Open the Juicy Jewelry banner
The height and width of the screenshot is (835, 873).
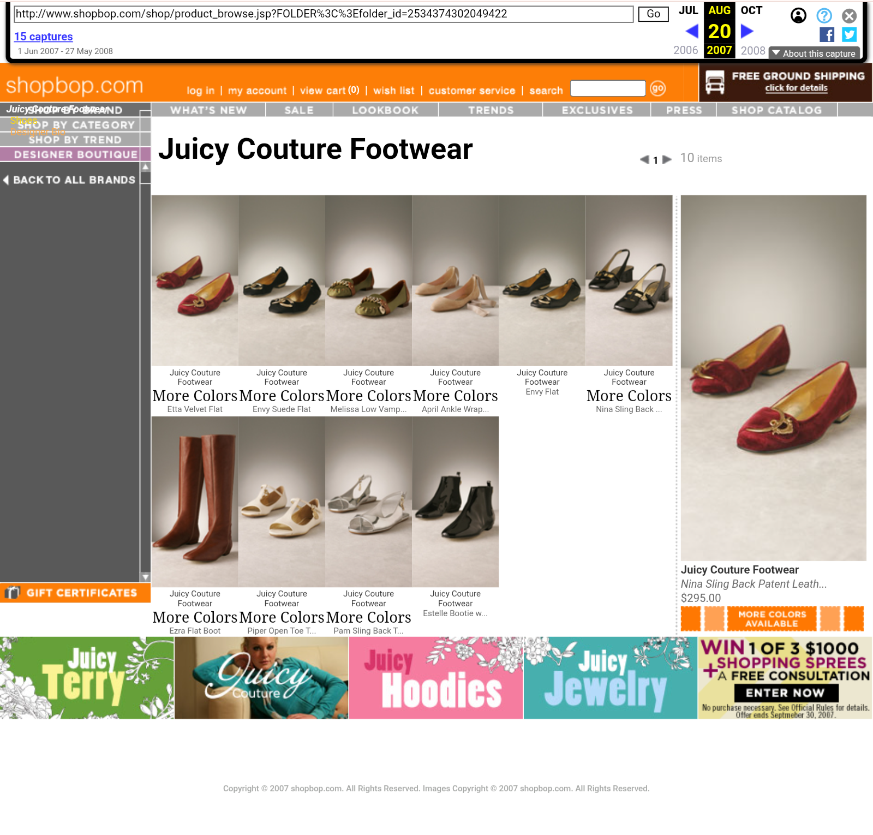pos(610,678)
